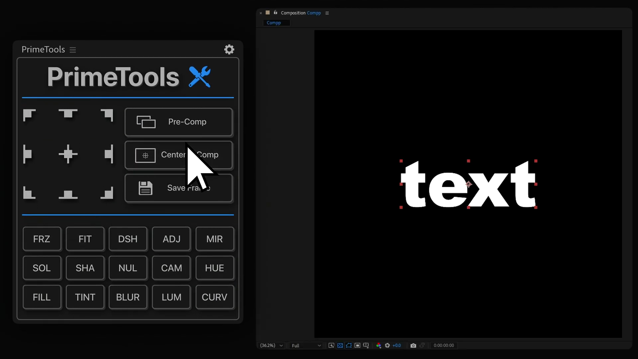Viewport: 638px width, 359px height.
Task: Open the PrimeTools panel menu lines
Action: pyautogui.click(x=72, y=50)
